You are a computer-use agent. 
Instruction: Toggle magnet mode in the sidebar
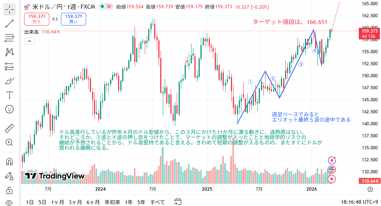[9, 162]
